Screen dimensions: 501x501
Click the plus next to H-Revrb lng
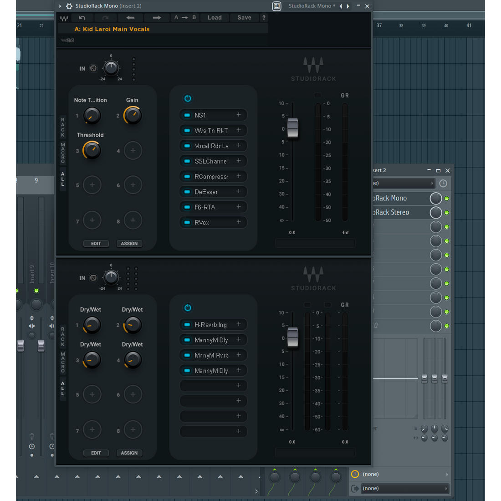239,324
